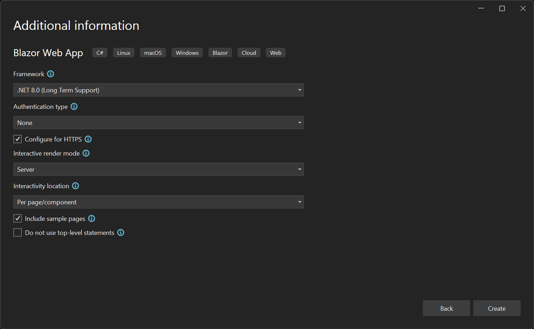Click info icon beside Include sample pages
Image resolution: width=534 pixels, height=329 pixels.
tap(92, 218)
